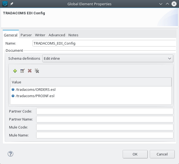Focus the Partner Code input field
This screenshot has width=179, height=164.
[105, 111]
